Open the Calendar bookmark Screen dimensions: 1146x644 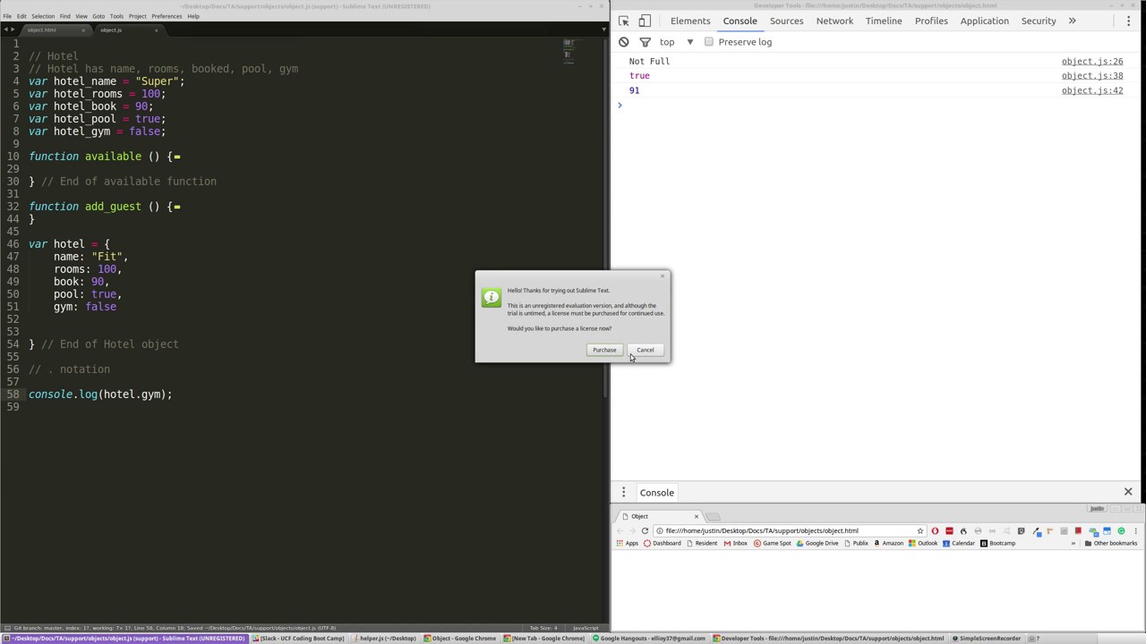[x=958, y=543]
